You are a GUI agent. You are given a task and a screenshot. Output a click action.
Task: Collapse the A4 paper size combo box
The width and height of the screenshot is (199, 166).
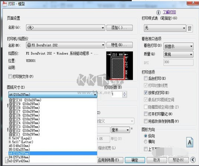click(x=53, y=95)
